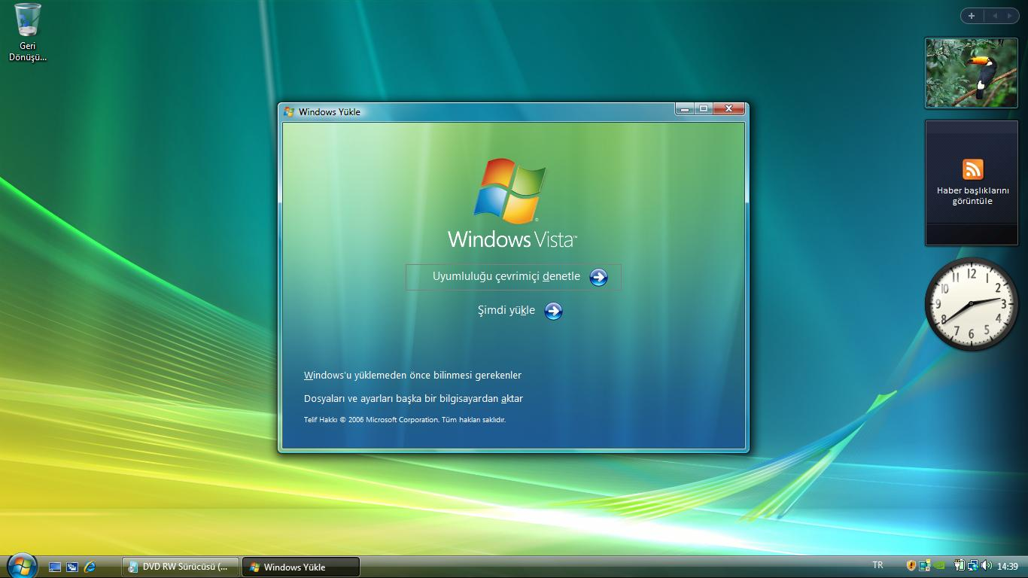Switch to DVD RW Sürücüsü taskbar button
Screen dimensions: 1028x578
pos(181,567)
